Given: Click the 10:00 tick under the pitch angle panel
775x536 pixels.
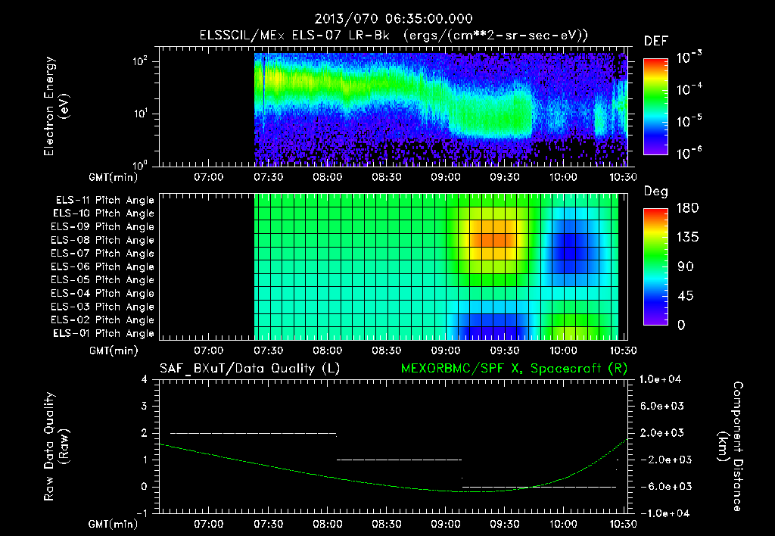Looking at the screenshot, I should click(563, 351).
